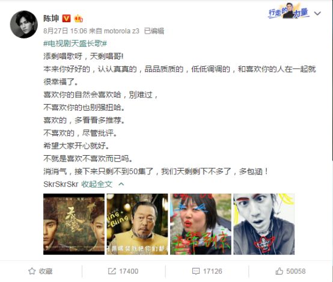Click the orange verified V badge
The width and height of the screenshot is (333, 282).
tap(66, 19)
